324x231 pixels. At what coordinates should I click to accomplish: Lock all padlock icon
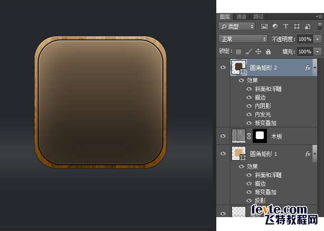(268, 52)
